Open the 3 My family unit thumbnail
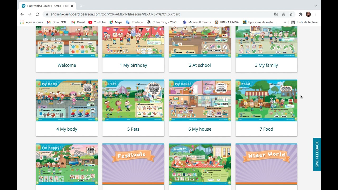 tap(266, 42)
